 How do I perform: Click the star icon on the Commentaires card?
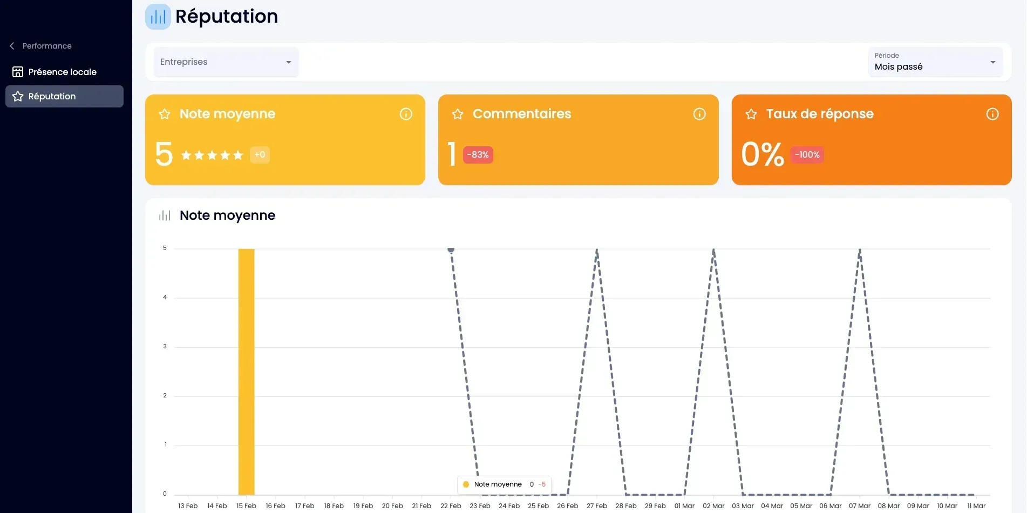458,114
